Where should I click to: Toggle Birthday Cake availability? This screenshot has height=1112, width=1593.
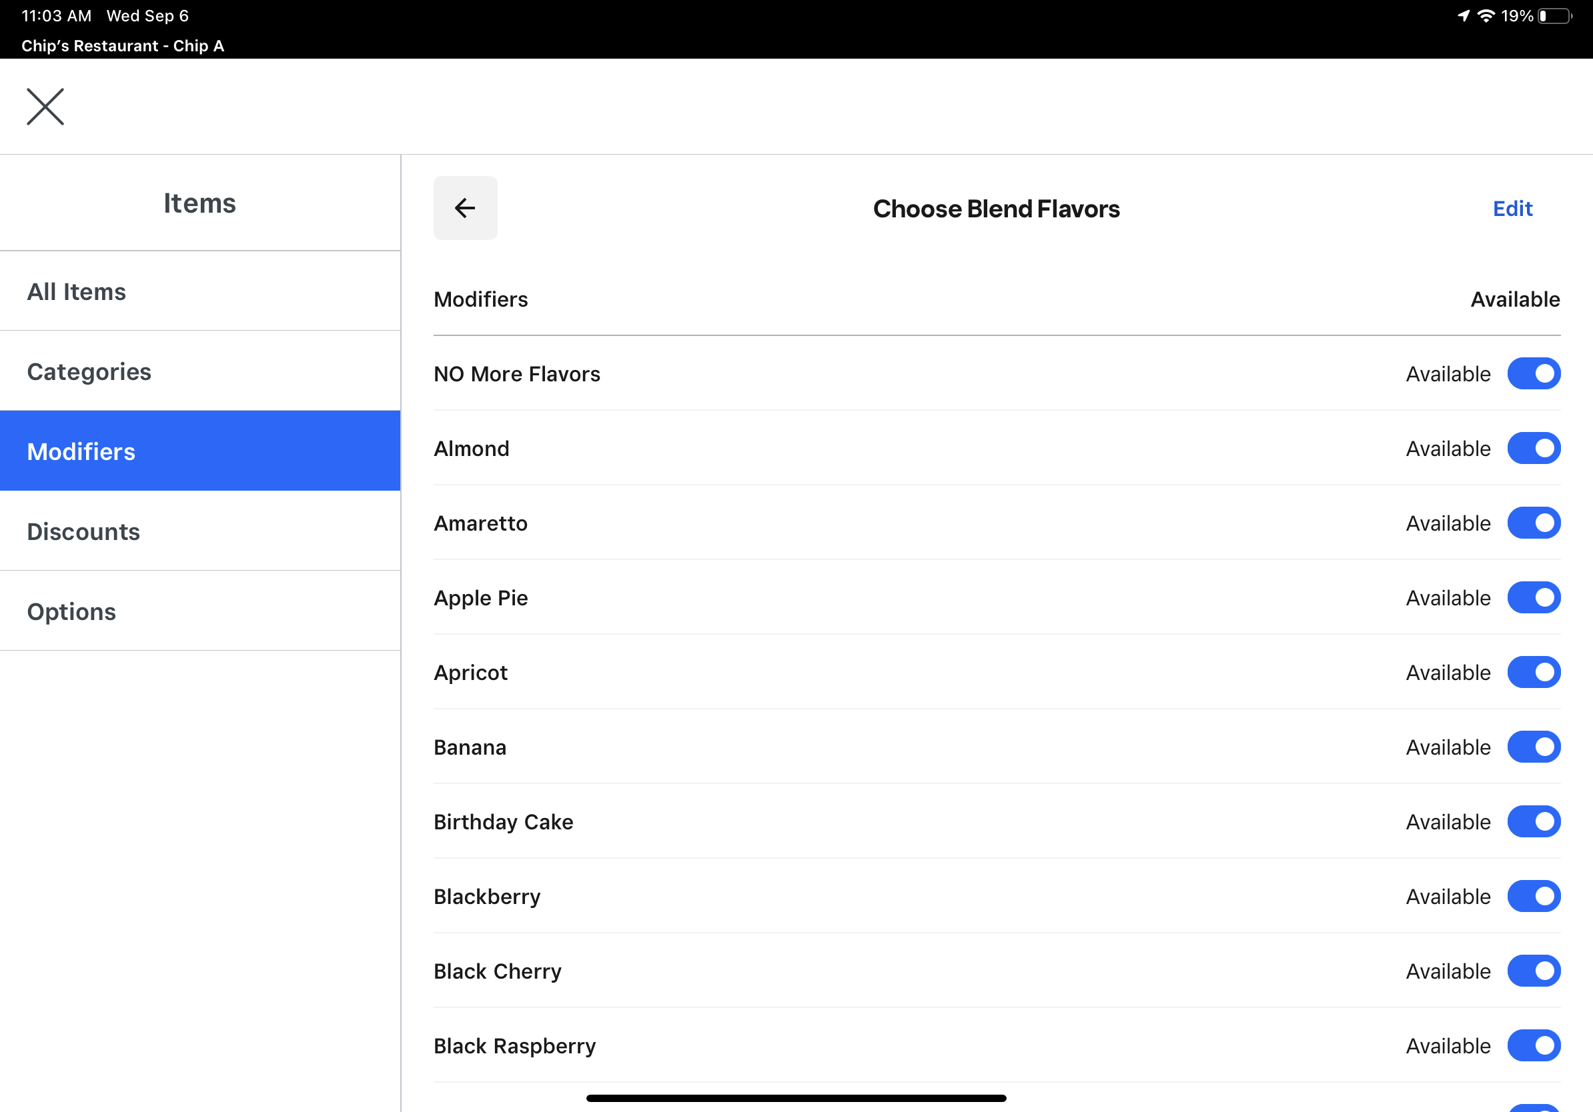pyautogui.click(x=1534, y=821)
